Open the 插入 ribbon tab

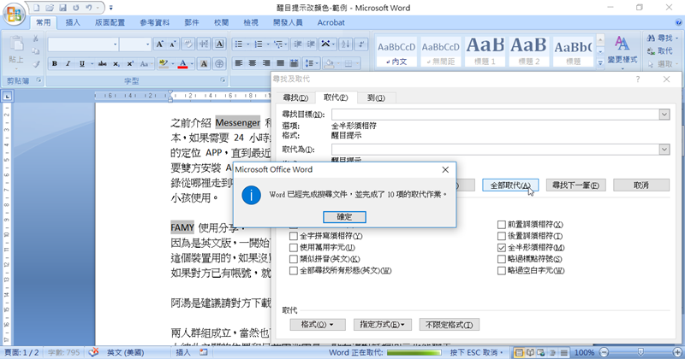(x=73, y=22)
